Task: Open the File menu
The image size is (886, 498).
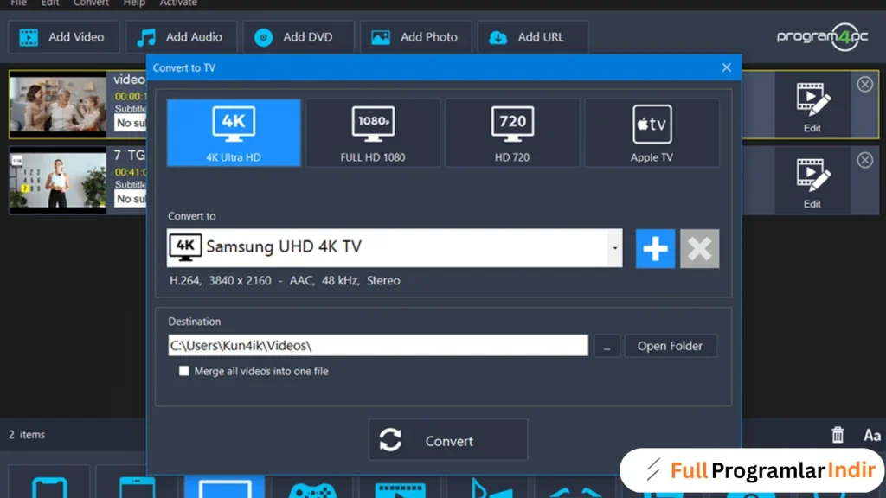Action: 19,3
